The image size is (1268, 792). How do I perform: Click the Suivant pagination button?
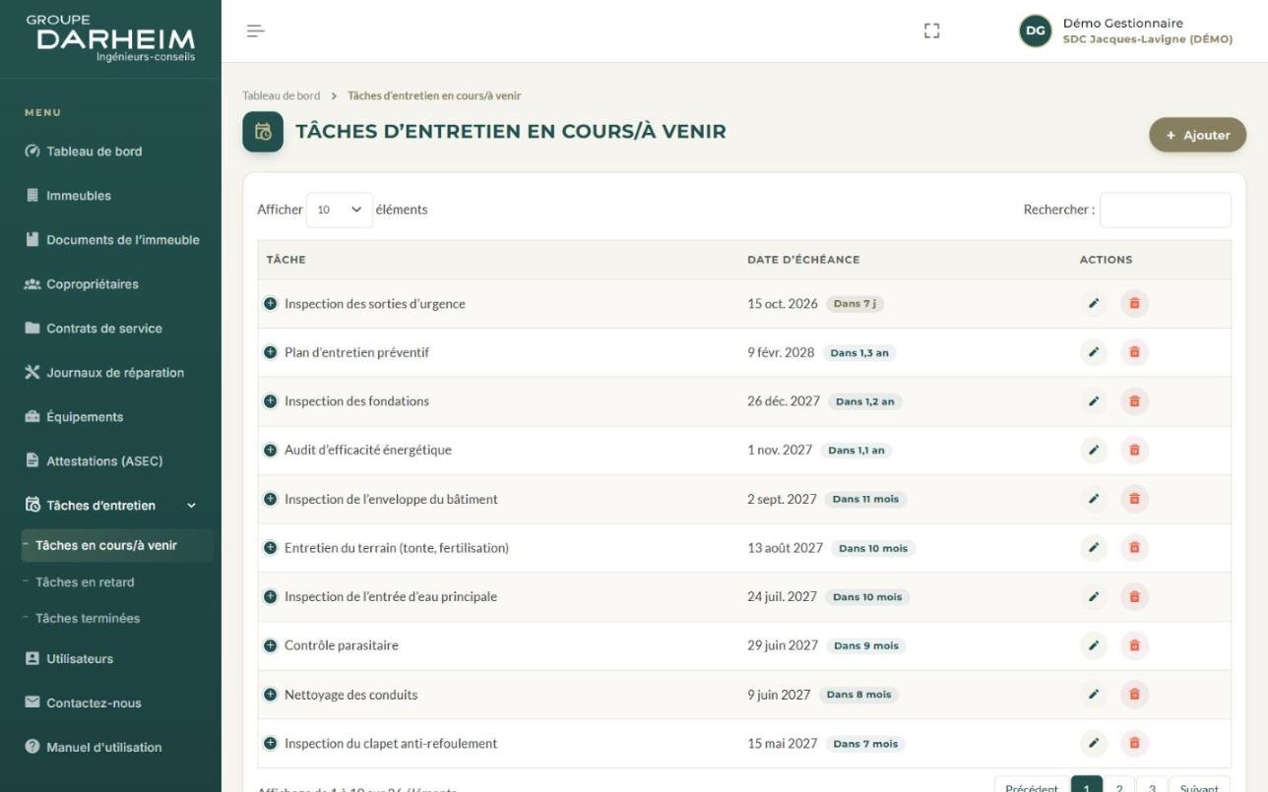click(1199, 788)
